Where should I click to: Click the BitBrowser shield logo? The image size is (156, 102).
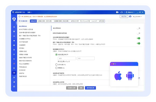click(x=14, y=19)
